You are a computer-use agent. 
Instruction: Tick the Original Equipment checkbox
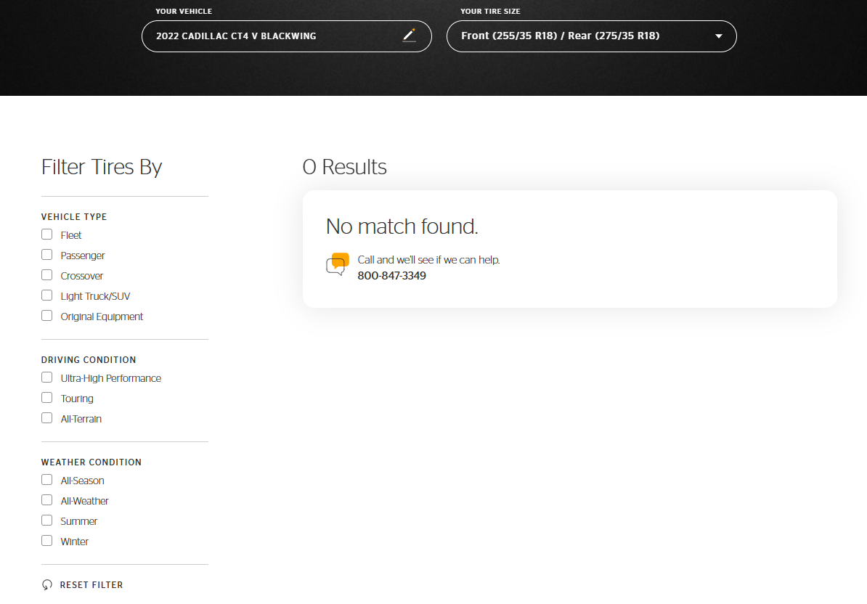(x=47, y=316)
